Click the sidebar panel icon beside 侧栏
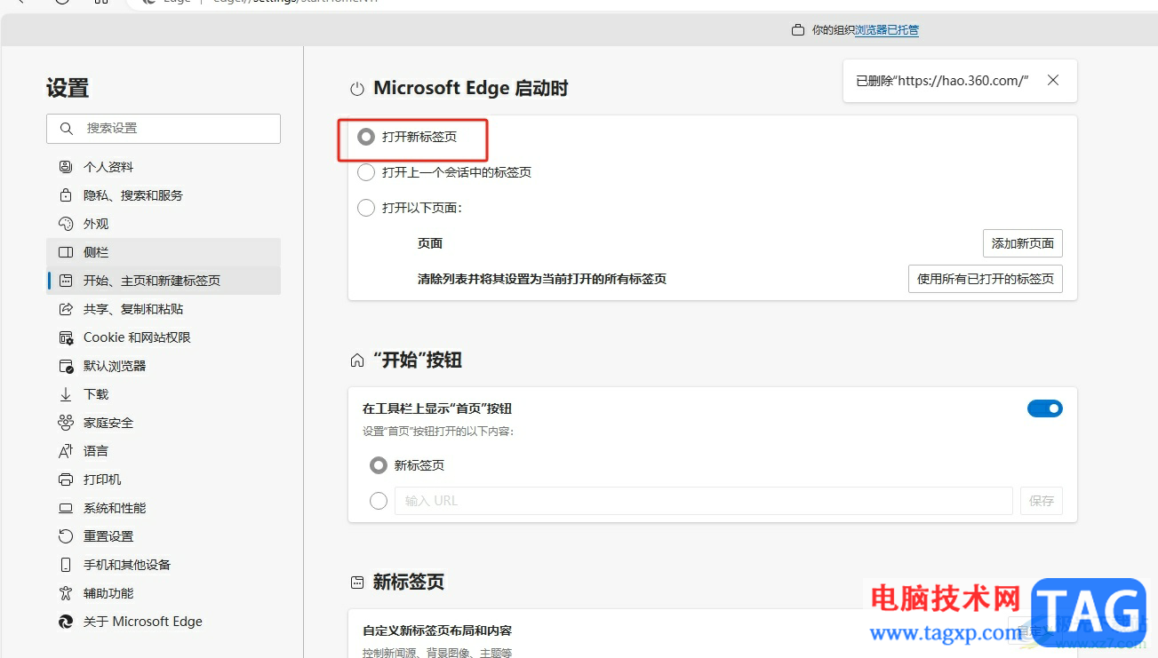Screen dimensions: 1158x658 [x=66, y=252]
